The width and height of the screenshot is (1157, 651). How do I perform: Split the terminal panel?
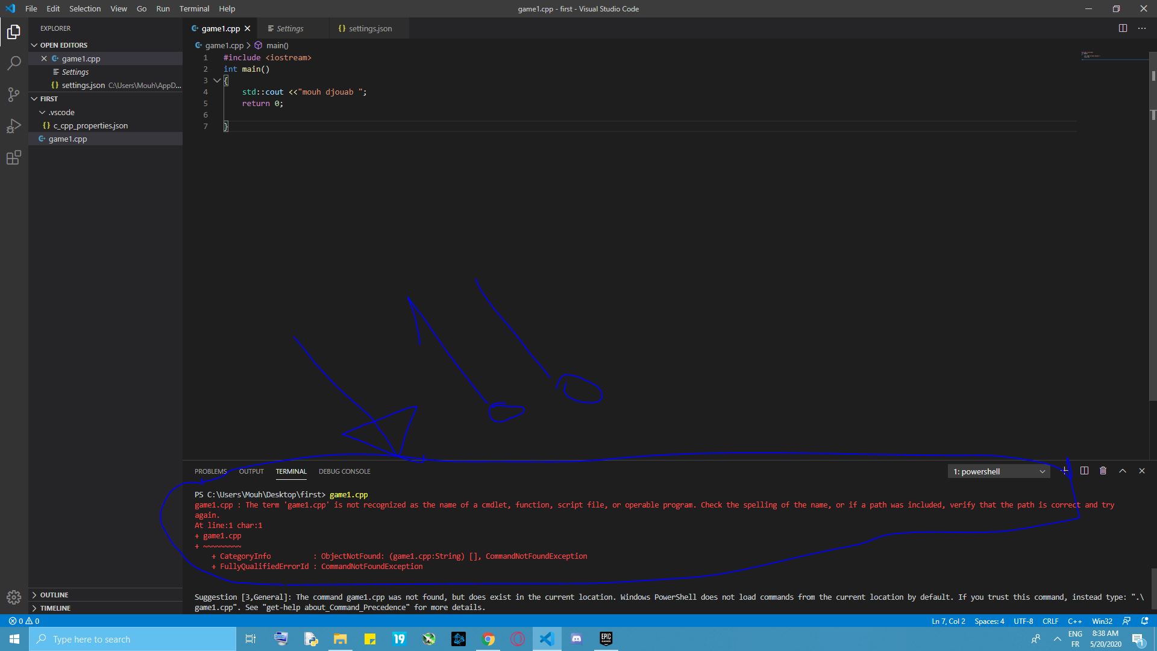(x=1084, y=471)
